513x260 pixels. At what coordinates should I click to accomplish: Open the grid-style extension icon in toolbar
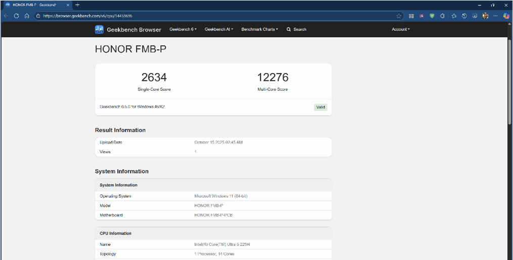pyautogui.click(x=411, y=16)
